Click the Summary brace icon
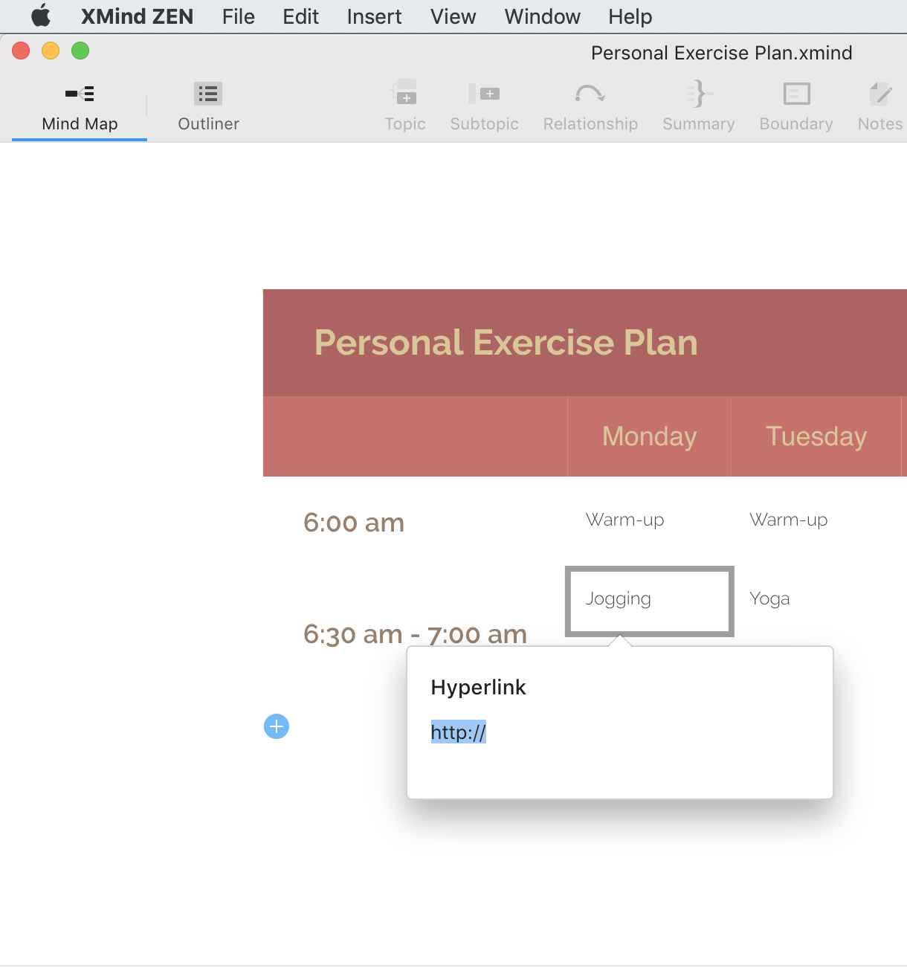The image size is (907, 968). point(699,93)
